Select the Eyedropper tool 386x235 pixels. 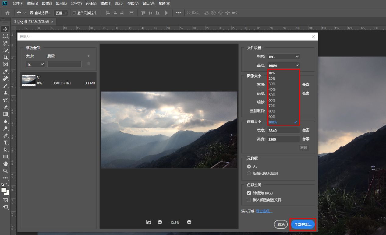[x=5, y=72]
